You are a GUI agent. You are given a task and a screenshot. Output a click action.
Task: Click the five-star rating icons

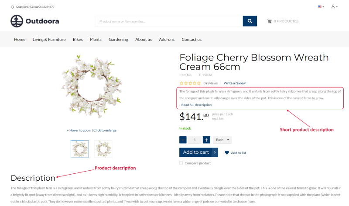pyautogui.click(x=190, y=83)
